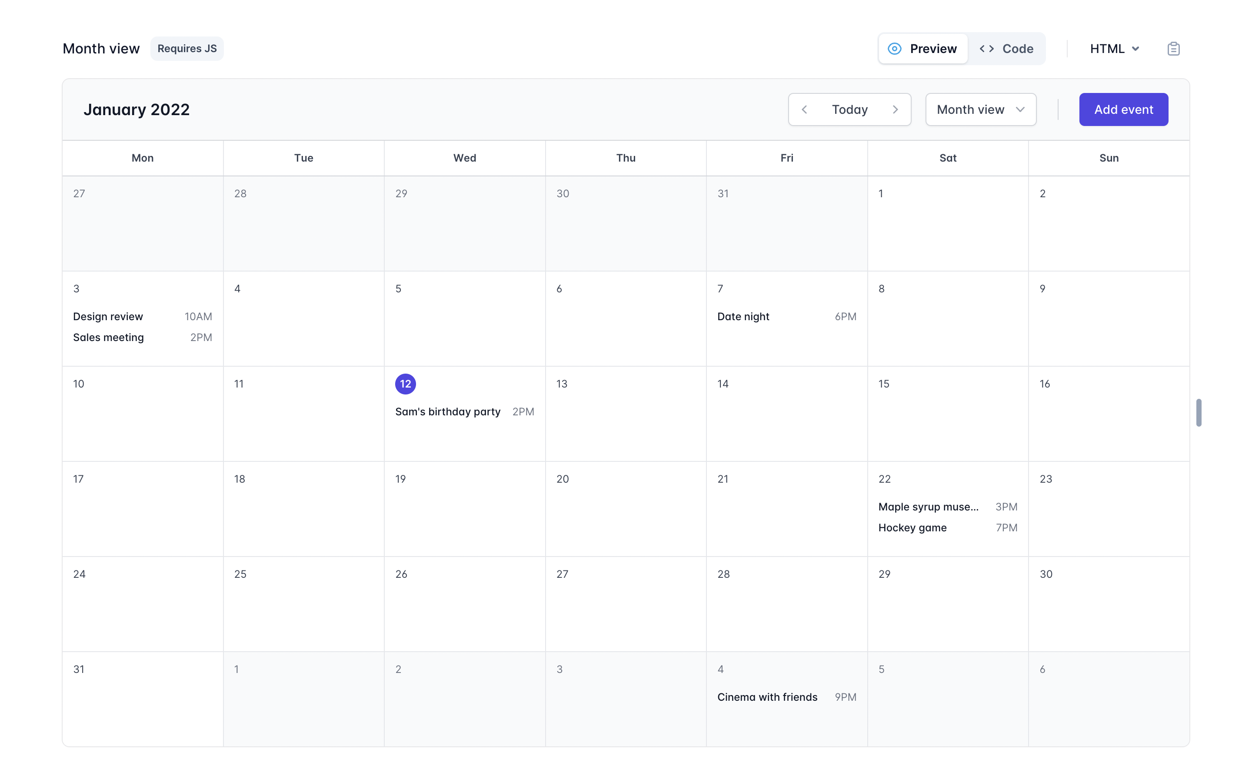Viewport: 1252px width, 782px height.
Task: Click the vertical scrollbar thumb
Action: tap(1199, 413)
